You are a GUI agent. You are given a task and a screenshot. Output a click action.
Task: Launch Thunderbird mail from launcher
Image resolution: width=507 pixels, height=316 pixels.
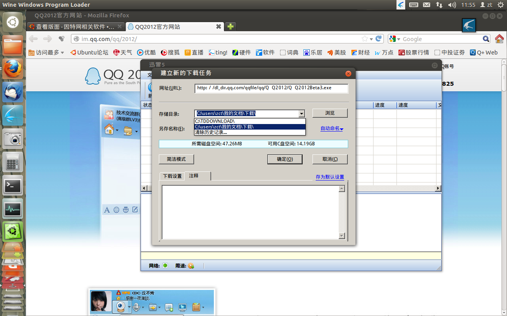[x=13, y=92]
